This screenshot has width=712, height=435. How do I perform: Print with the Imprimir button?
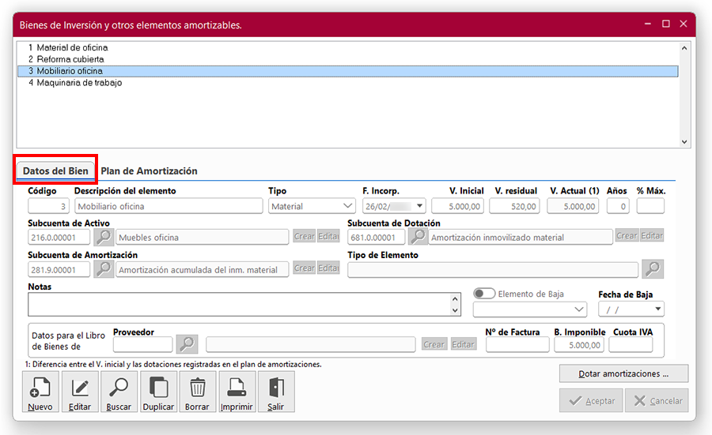(237, 392)
